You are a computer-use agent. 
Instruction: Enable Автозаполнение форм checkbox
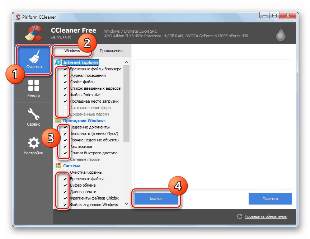coord(65,108)
